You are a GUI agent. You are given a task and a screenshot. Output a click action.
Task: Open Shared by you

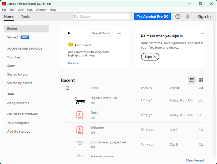click(x=18, y=74)
